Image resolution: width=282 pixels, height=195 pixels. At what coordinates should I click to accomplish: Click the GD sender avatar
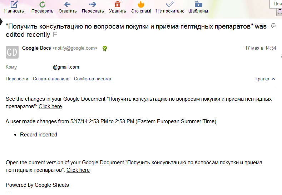click(12, 52)
